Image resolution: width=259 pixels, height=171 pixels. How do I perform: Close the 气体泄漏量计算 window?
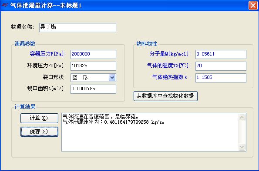coord(253,6)
